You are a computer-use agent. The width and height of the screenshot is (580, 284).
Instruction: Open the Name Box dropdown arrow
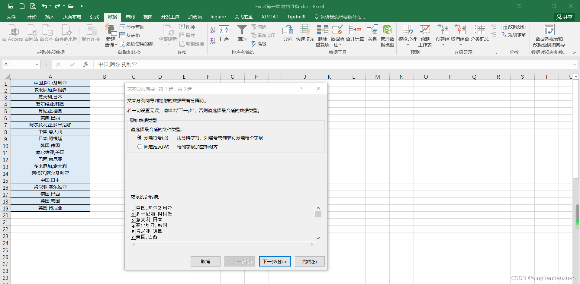pos(37,65)
